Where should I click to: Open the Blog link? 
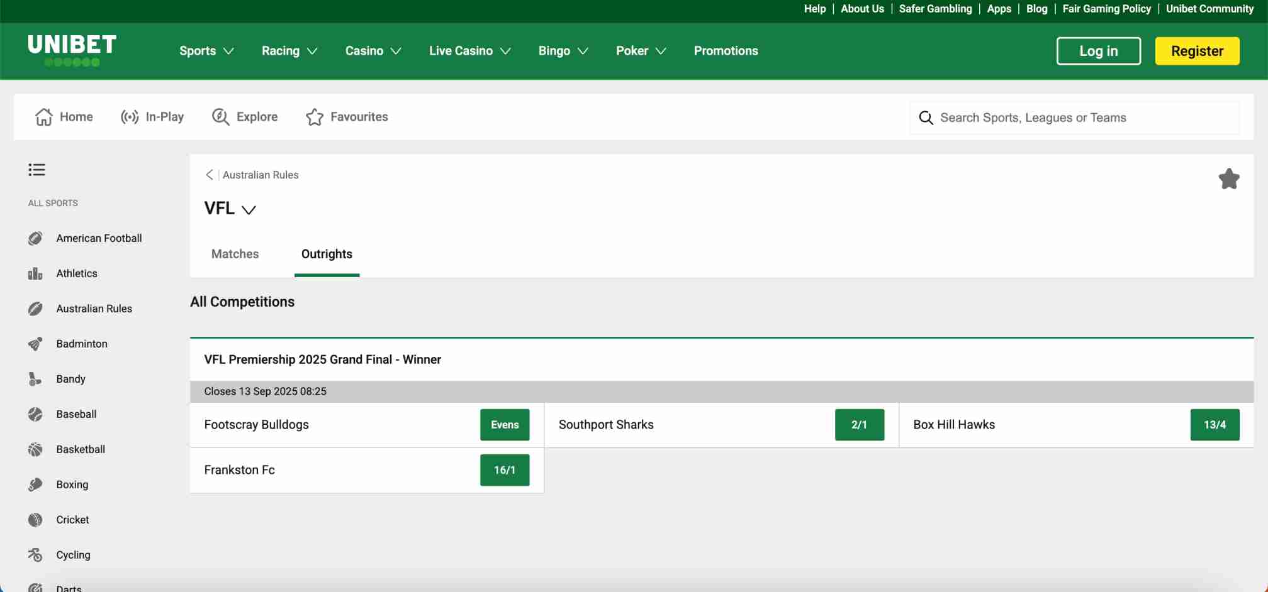(x=1036, y=9)
